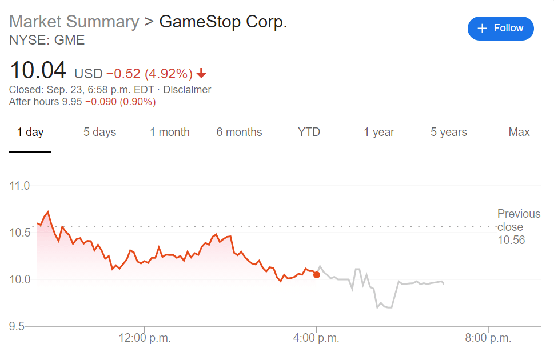Show the 6 months range
554x352 pixels.
click(239, 133)
